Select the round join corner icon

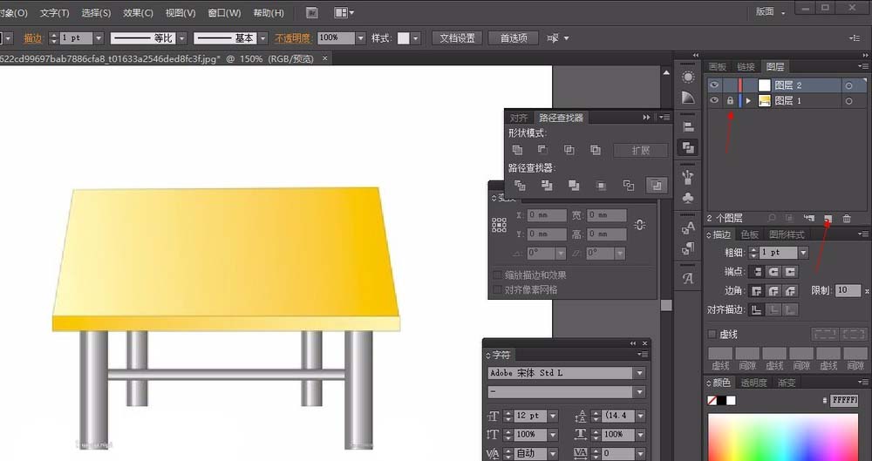coord(773,291)
